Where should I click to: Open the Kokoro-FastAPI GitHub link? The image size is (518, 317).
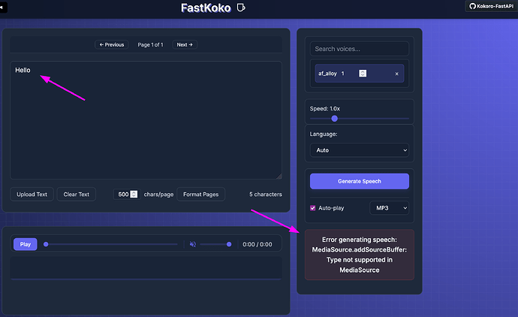[x=491, y=6]
